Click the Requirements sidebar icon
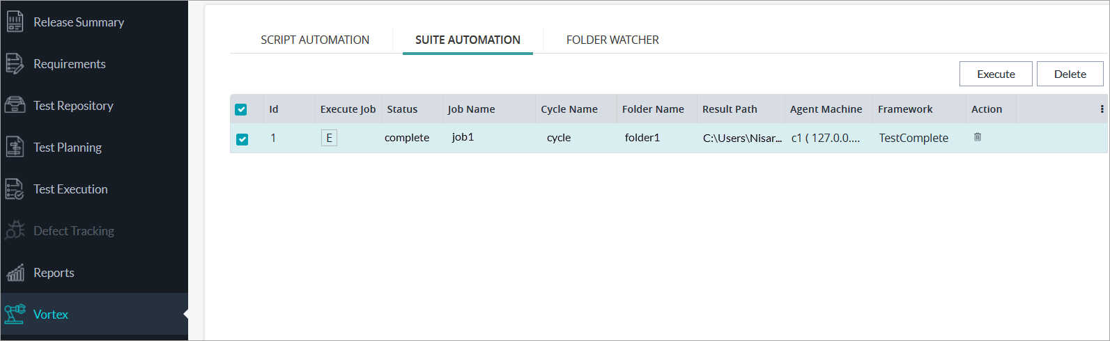This screenshot has height=341, width=1110. tap(15, 63)
